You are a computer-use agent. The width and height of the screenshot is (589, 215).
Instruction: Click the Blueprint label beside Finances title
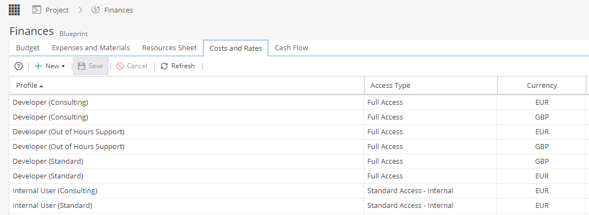coord(73,34)
